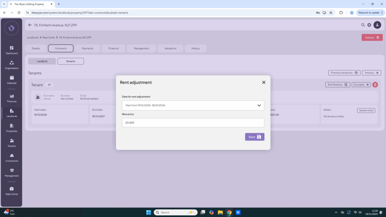386x217 pixels.
Task: Switch to the Payments tab
Action: pos(87,48)
